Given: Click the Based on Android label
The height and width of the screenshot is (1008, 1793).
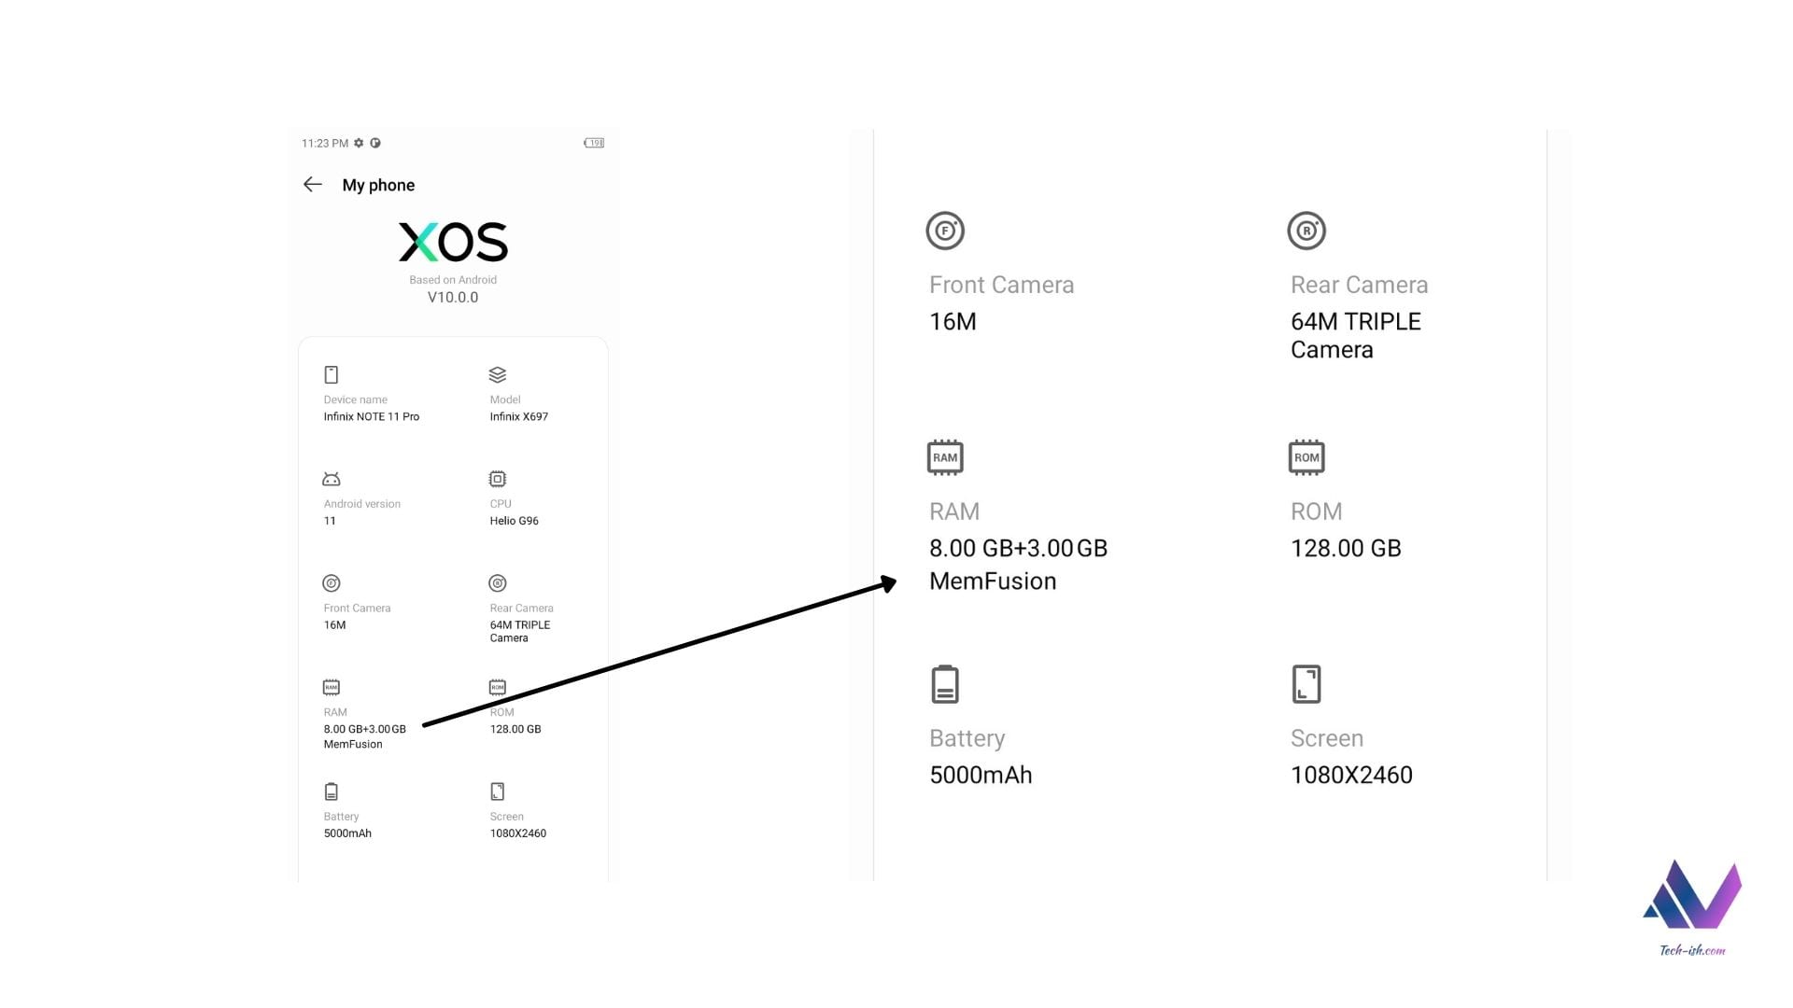Looking at the screenshot, I should pyautogui.click(x=453, y=280).
